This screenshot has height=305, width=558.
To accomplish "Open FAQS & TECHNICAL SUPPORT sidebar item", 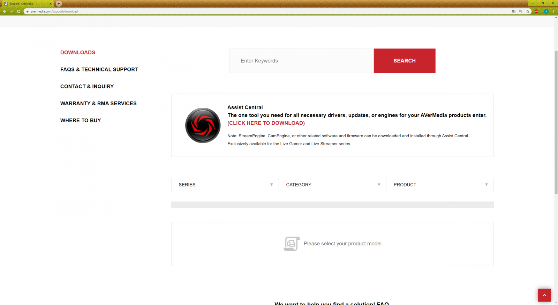I will point(99,69).
